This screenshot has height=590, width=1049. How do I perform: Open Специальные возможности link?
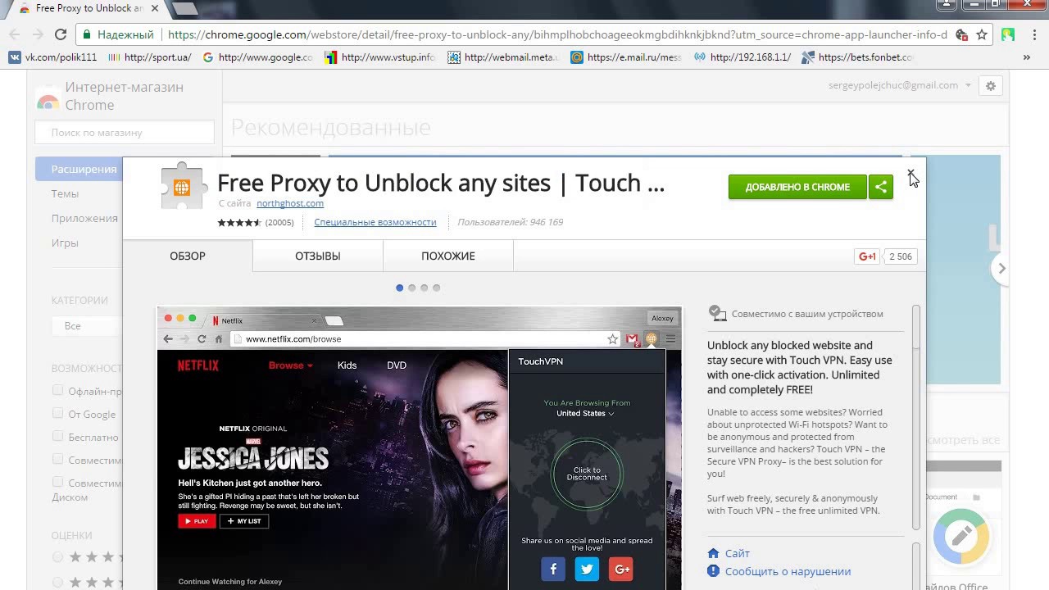click(x=375, y=222)
